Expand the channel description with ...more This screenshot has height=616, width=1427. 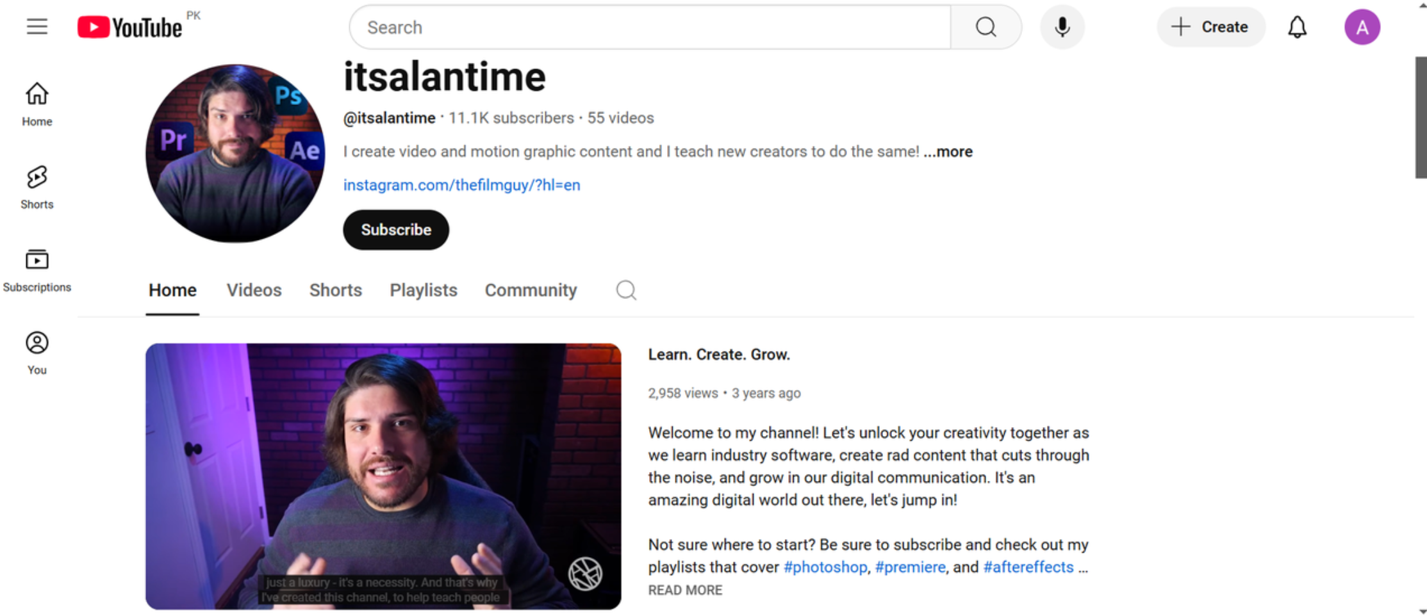[948, 152]
